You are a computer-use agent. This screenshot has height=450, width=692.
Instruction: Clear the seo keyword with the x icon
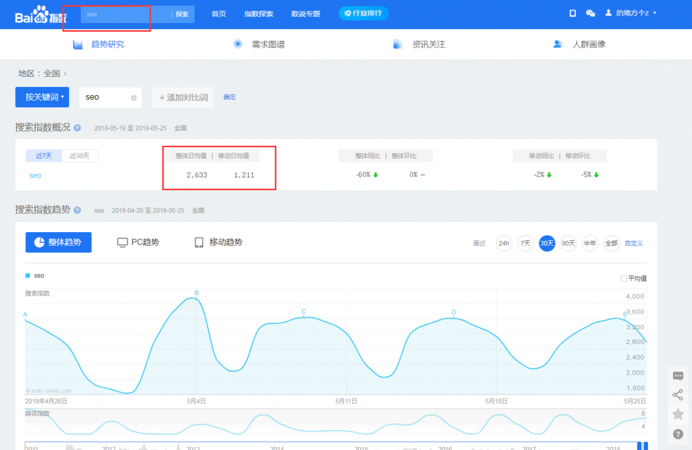pos(134,98)
